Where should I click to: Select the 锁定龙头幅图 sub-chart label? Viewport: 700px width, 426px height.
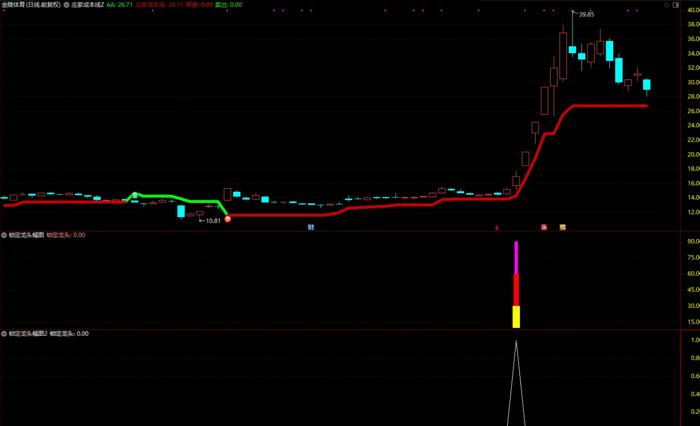26,235
